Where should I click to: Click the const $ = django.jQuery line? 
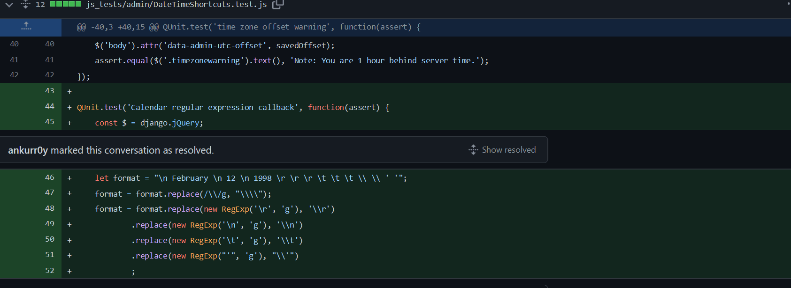pos(149,123)
